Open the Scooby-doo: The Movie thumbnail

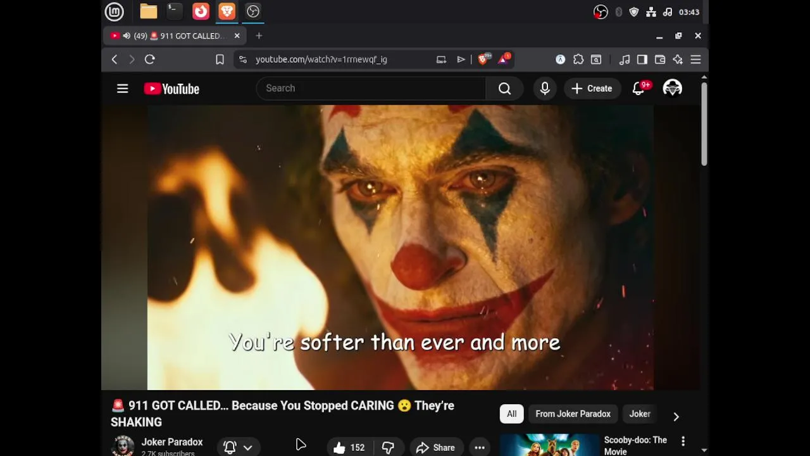(x=549, y=445)
